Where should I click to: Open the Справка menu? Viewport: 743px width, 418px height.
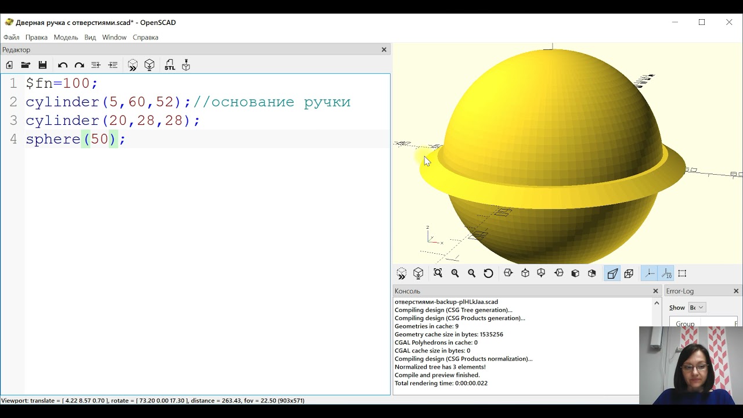[145, 37]
